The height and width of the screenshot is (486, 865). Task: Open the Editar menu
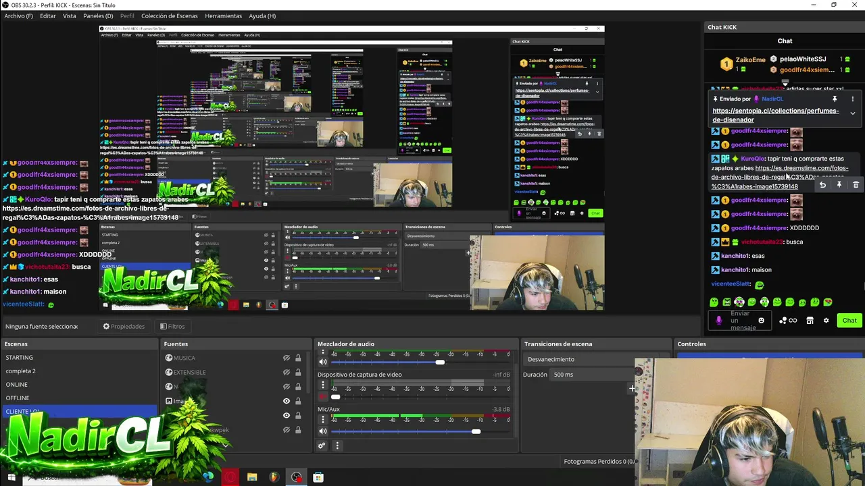point(47,16)
